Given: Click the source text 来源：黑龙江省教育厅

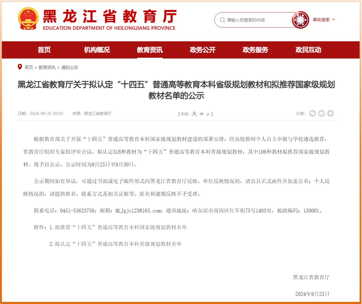Looking at the screenshot, I should [92, 113].
